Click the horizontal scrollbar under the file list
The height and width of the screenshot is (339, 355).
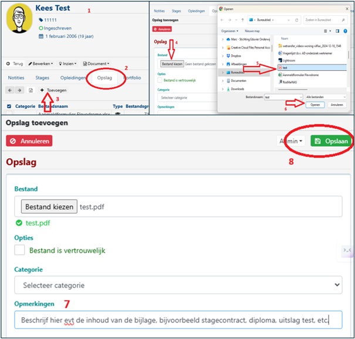pos(293,90)
